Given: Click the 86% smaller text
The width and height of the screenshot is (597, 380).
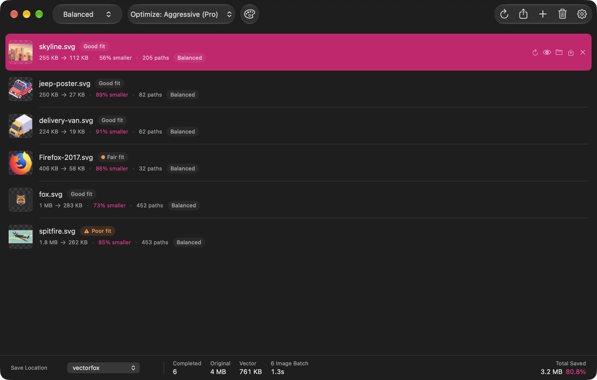Looking at the screenshot, I should [112, 169].
